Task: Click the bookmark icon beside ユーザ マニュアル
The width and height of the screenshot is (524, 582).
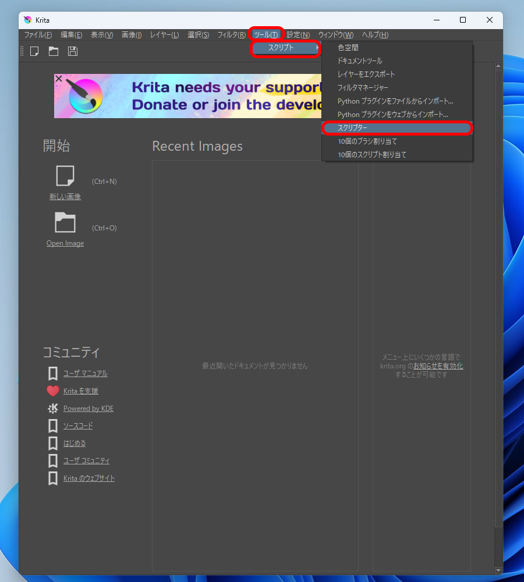Action: tap(53, 374)
